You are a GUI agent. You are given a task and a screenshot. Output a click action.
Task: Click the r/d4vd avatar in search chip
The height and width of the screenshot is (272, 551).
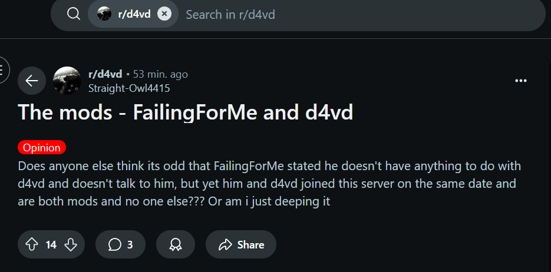pyautogui.click(x=104, y=14)
